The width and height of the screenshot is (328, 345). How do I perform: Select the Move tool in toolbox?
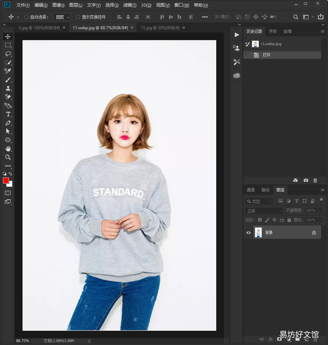pyautogui.click(x=8, y=36)
